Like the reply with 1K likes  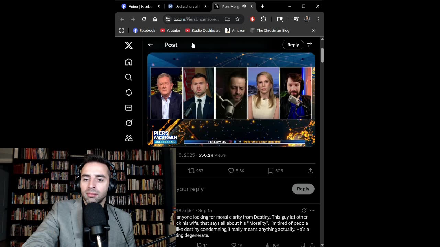tap(236, 245)
